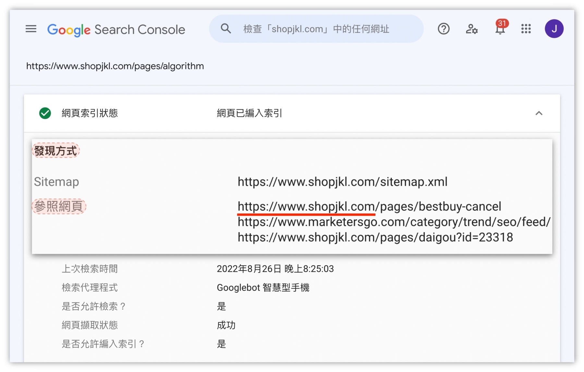The image size is (584, 372).
Task: Open user and permissions settings icon
Action: point(472,29)
